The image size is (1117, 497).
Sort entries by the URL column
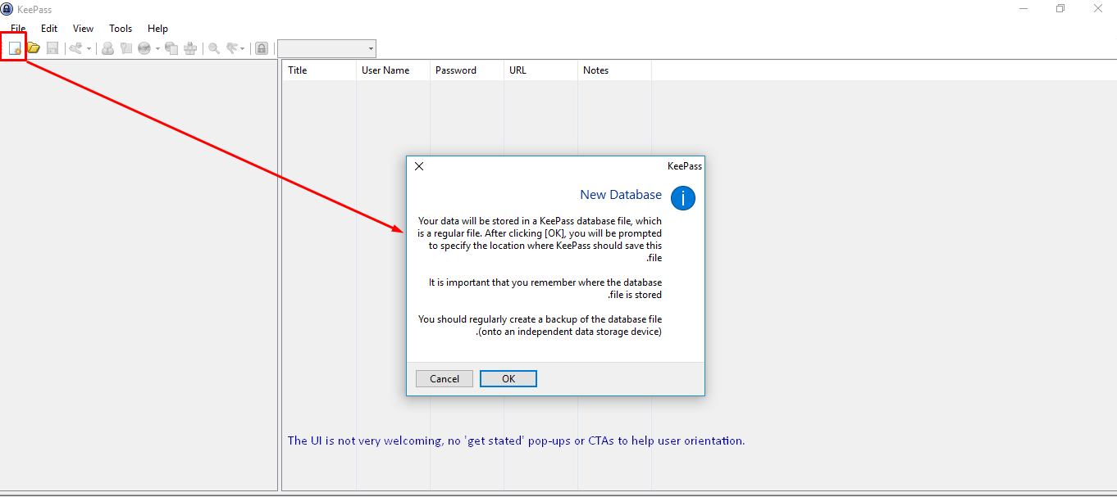coord(540,70)
